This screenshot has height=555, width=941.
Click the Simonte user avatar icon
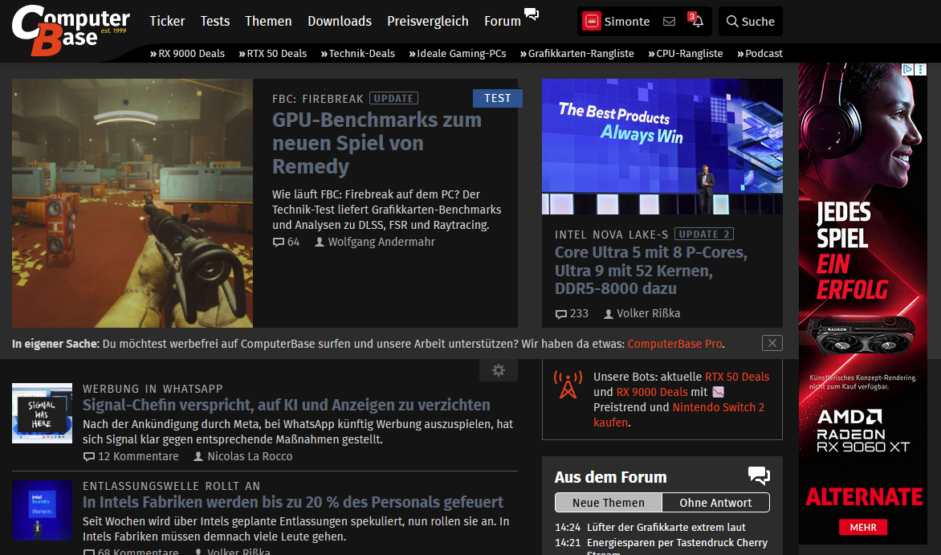592,22
